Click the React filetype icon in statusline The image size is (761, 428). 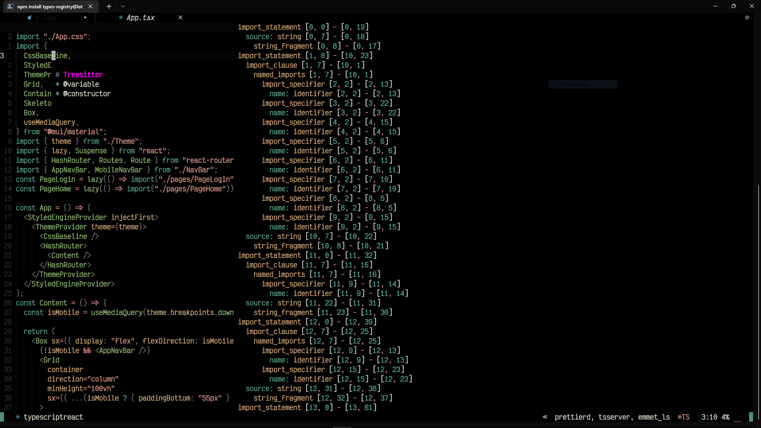coord(18,417)
